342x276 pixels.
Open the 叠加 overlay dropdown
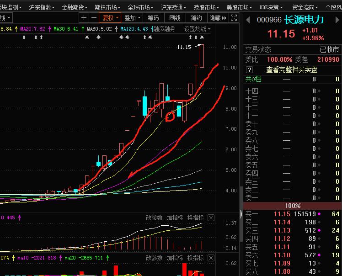[x=132, y=18]
